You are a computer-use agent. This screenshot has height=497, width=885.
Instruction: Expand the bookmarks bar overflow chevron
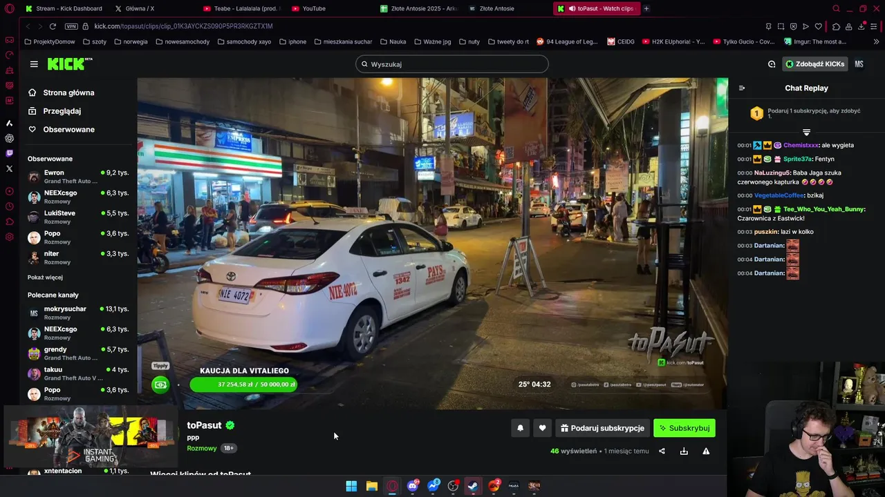876,41
